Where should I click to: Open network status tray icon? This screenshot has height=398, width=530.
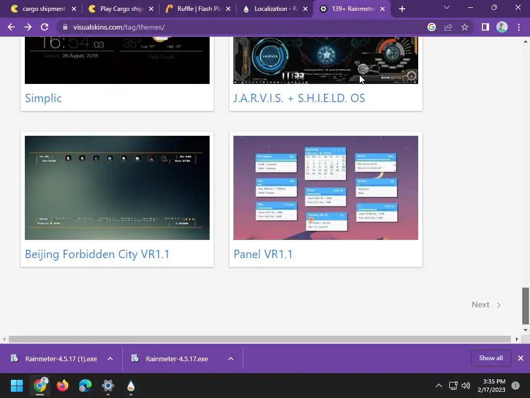pyautogui.click(x=453, y=386)
